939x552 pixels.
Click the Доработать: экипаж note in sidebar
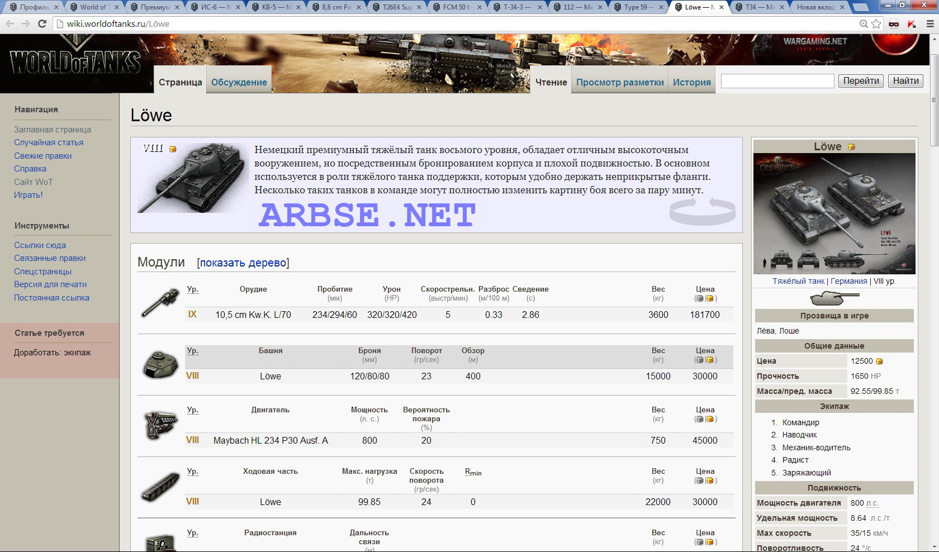tap(53, 353)
